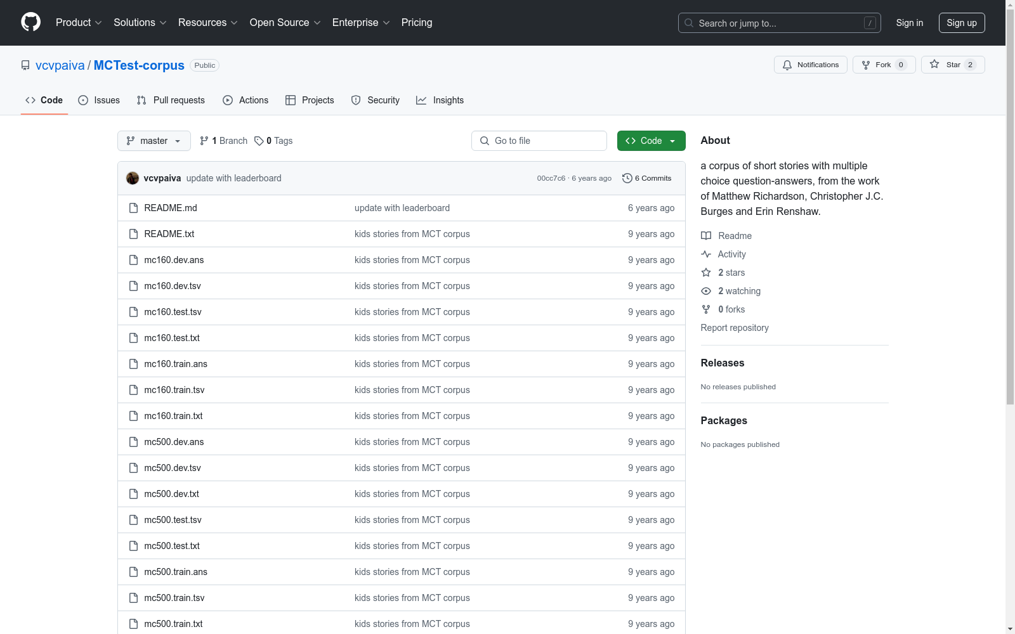Image resolution: width=1015 pixels, height=634 pixels.
Task: Click the Sign up button
Action: (x=962, y=23)
